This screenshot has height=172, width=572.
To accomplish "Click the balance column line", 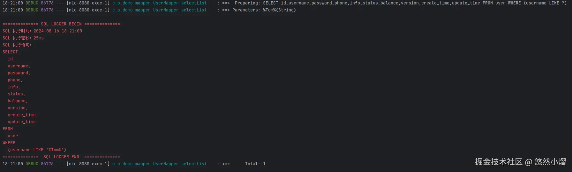I will (18, 101).
